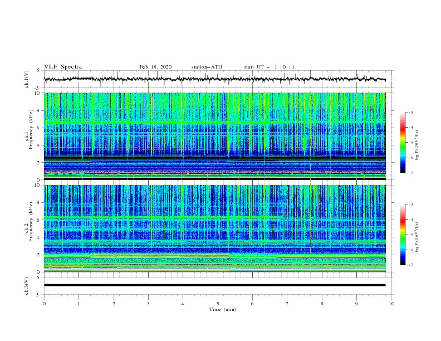
Task: Click time axis tick label "5"
Action: coord(218,304)
